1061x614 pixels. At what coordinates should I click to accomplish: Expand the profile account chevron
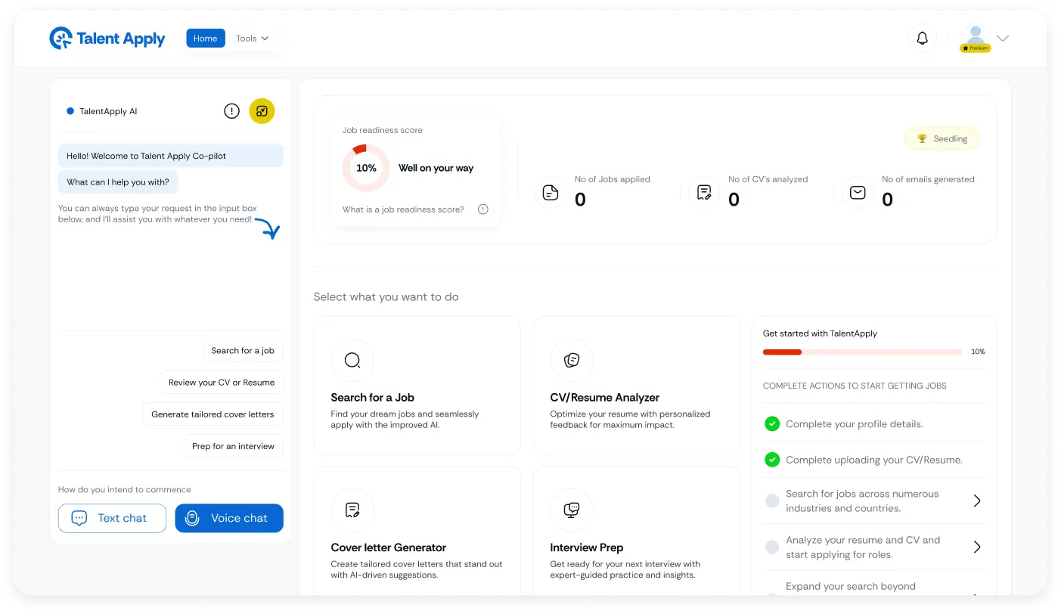click(x=1003, y=37)
